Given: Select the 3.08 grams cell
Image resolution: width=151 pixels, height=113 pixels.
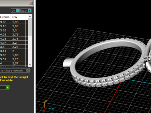Looking at the screenshot, I should [x=5, y=22].
